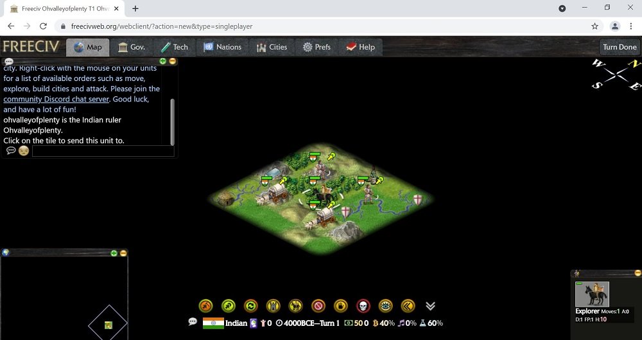Viewport: 642px width, 340px height.
Task: Click the fortify order castle icon
Action: (273, 305)
